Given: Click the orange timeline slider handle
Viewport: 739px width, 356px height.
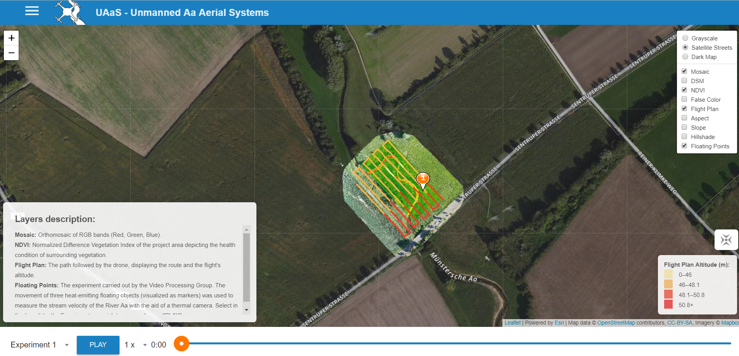Looking at the screenshot, I should click(181, 344).
